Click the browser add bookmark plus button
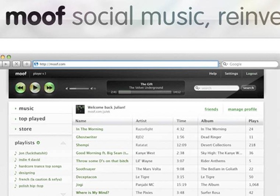 (27, 64)
